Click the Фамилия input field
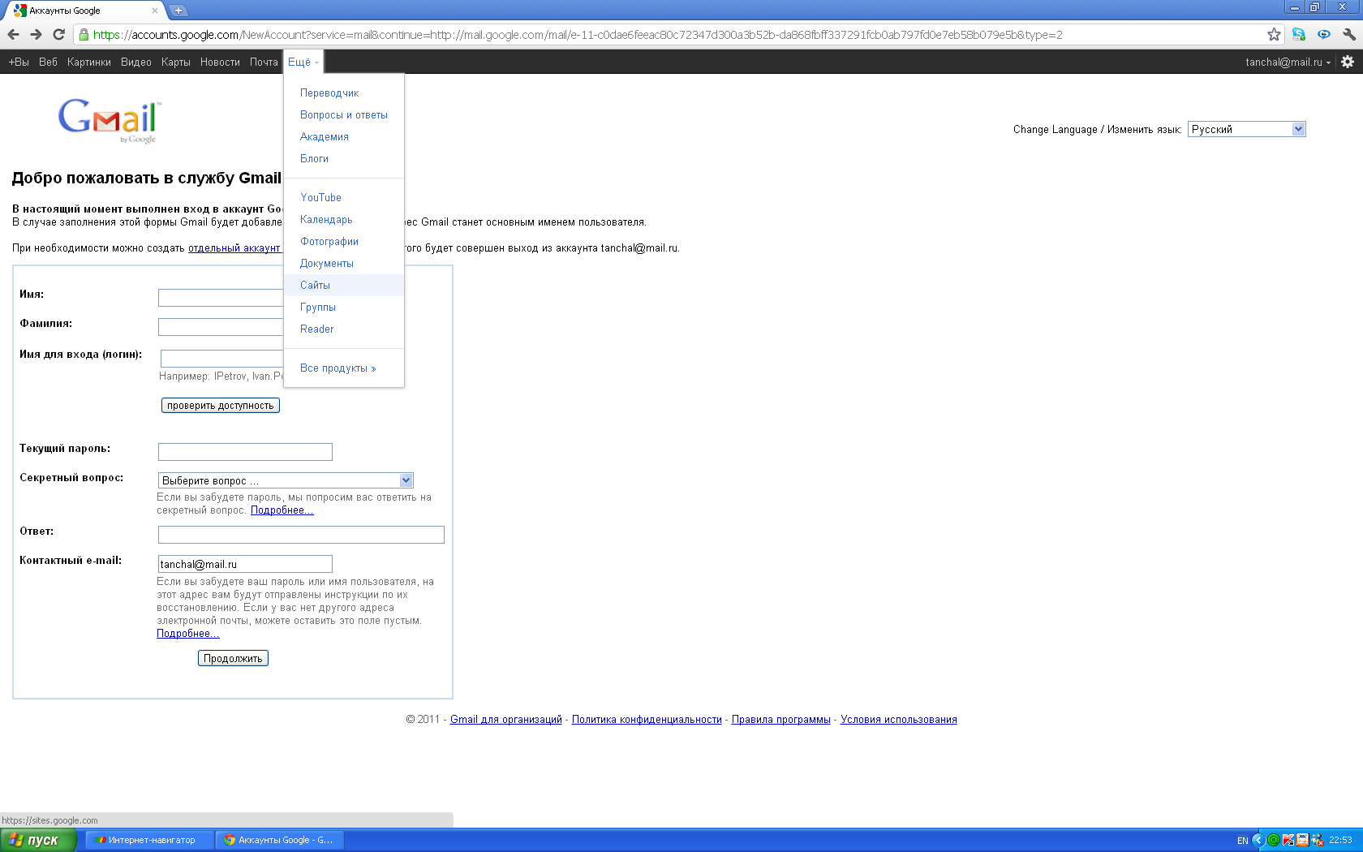The width and height of the screenshot is (1363, 852). point(221,327)
